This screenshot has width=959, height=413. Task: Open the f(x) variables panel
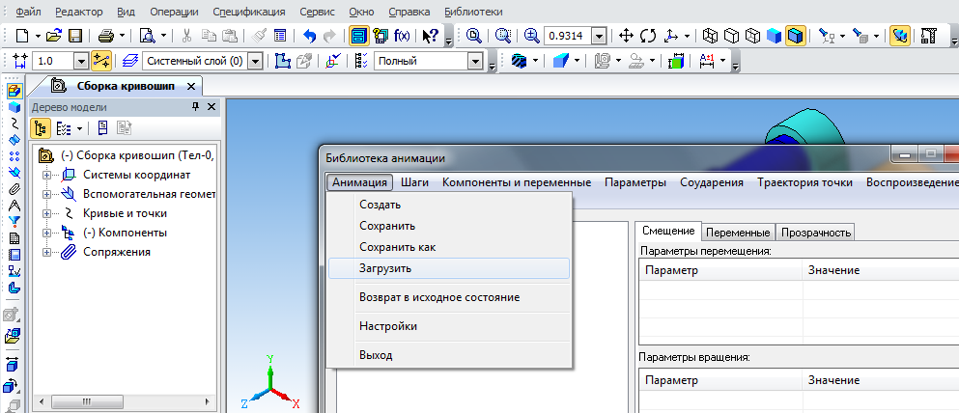point(401,36)
